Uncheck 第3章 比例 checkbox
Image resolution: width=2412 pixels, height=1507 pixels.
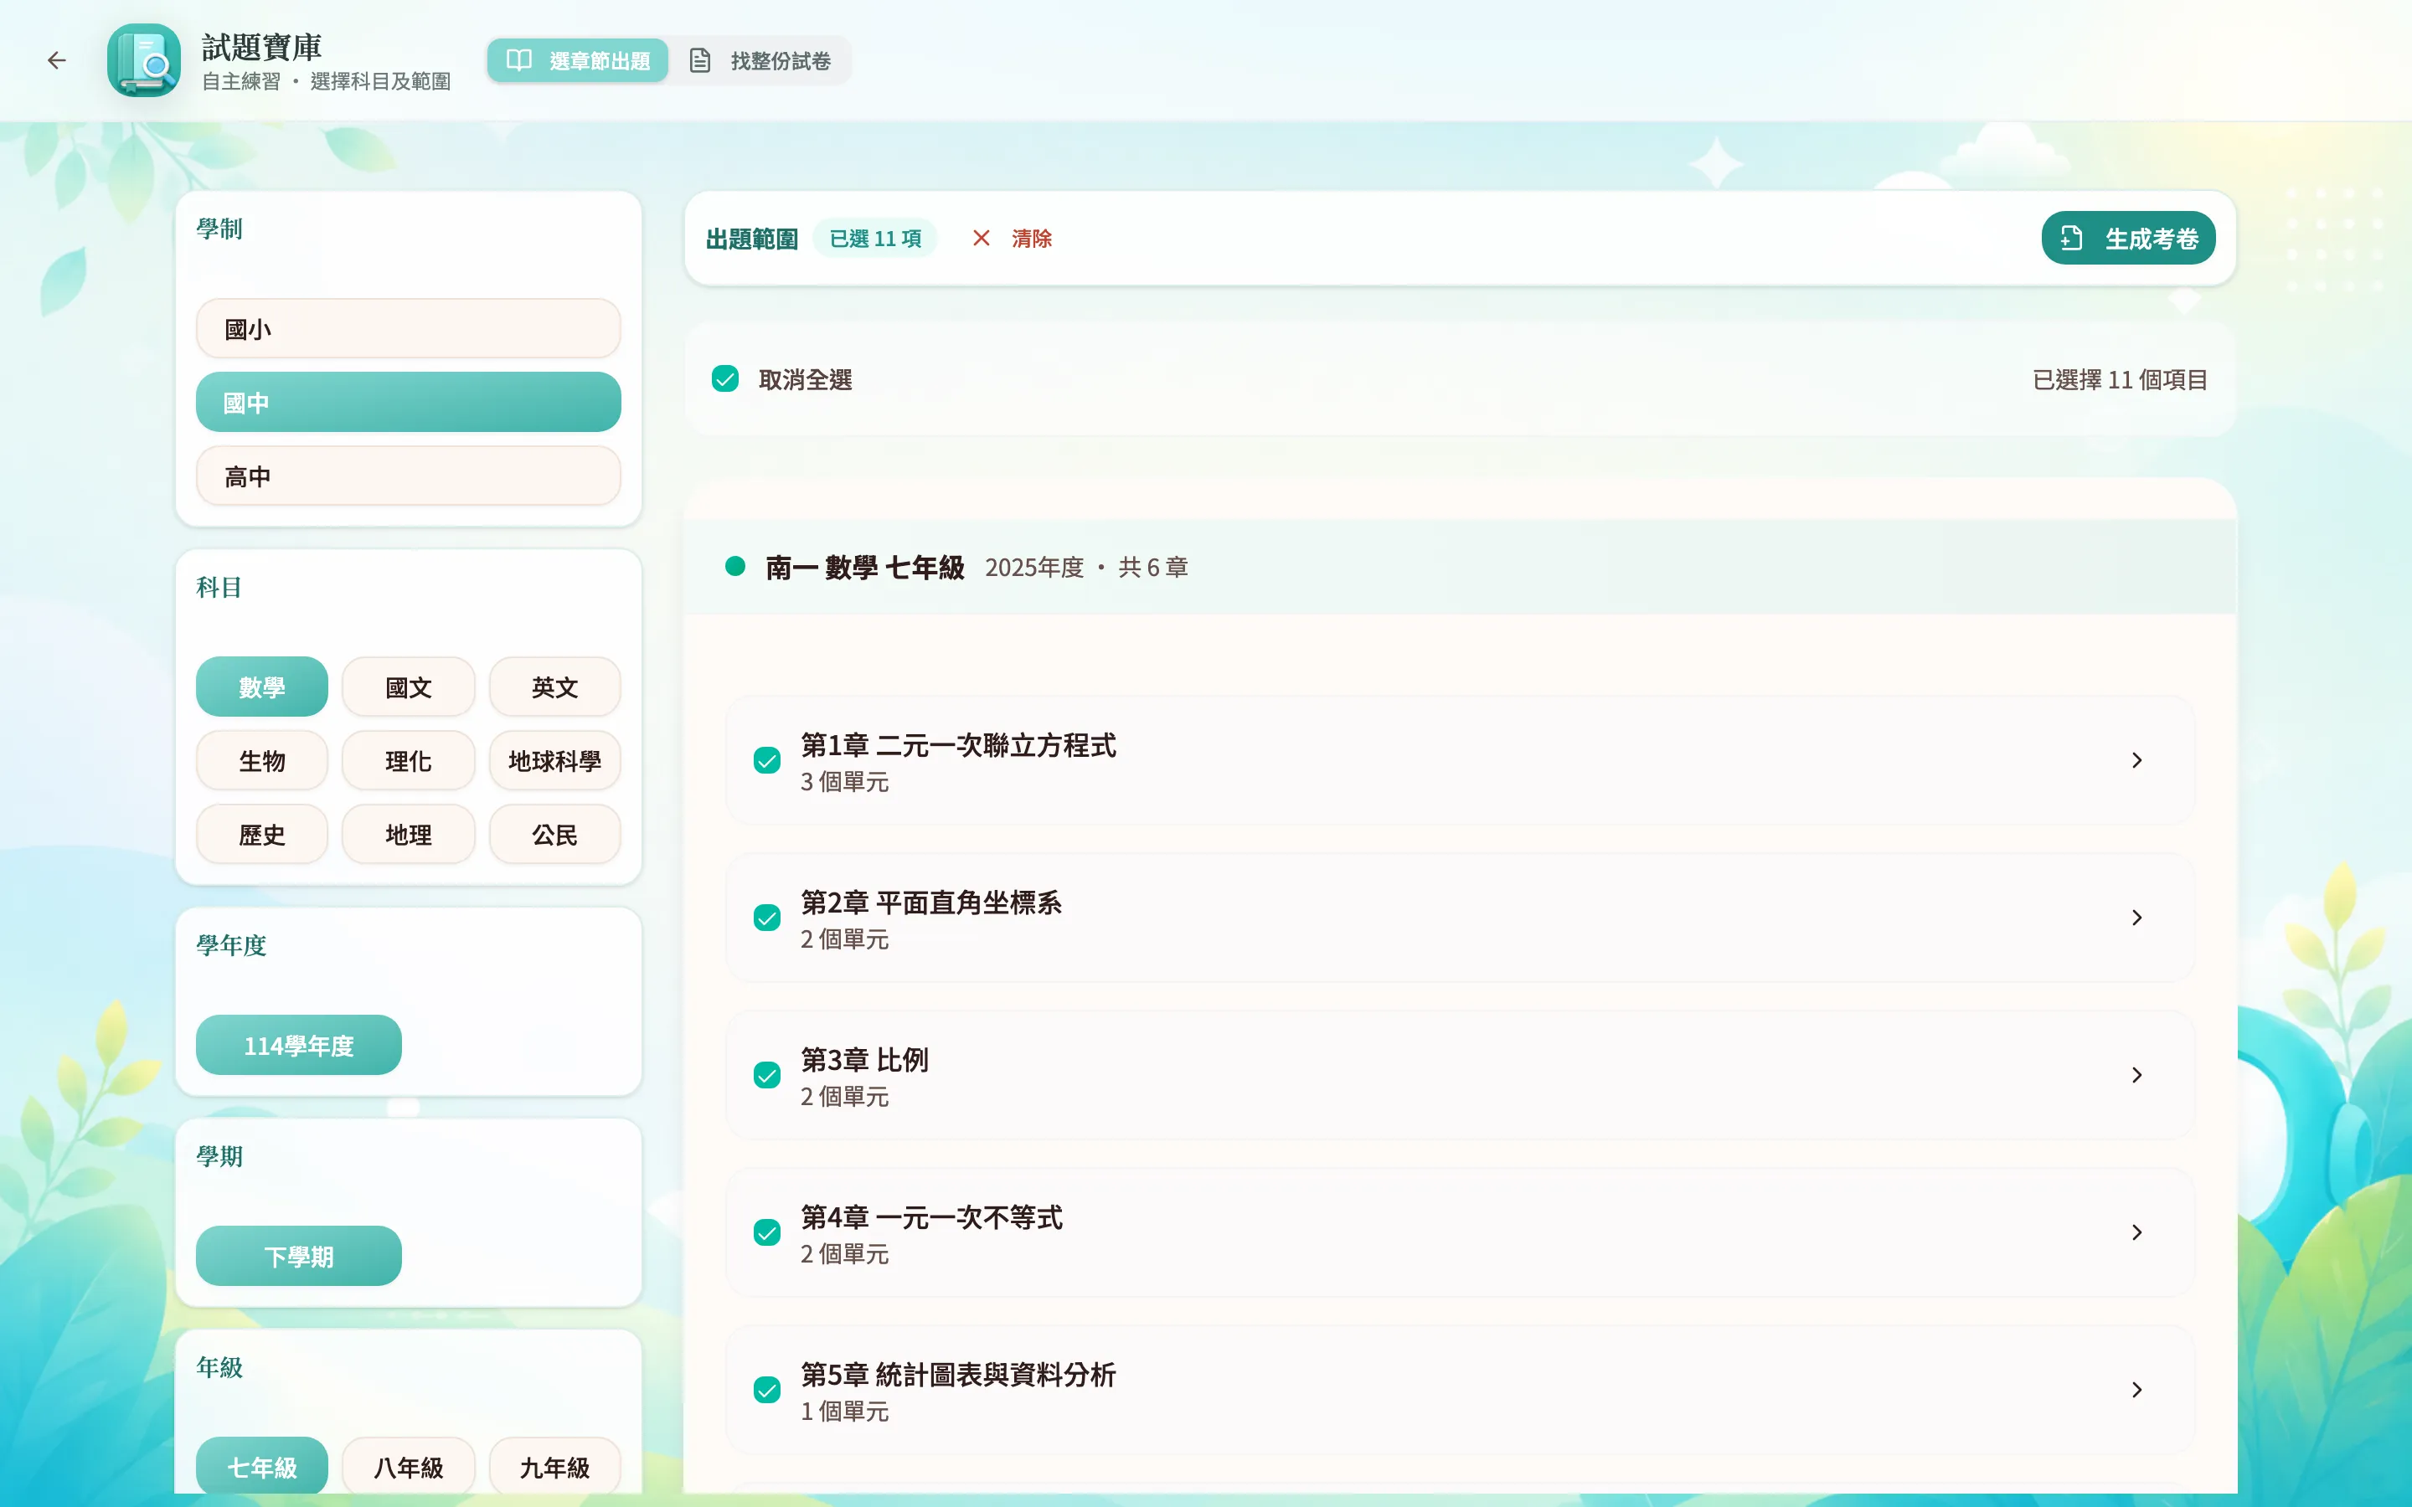pos(766,1076)
